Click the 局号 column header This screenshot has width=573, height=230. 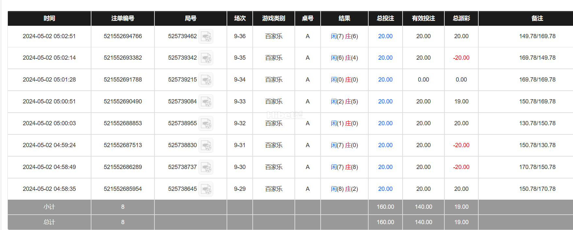[191, 18]
